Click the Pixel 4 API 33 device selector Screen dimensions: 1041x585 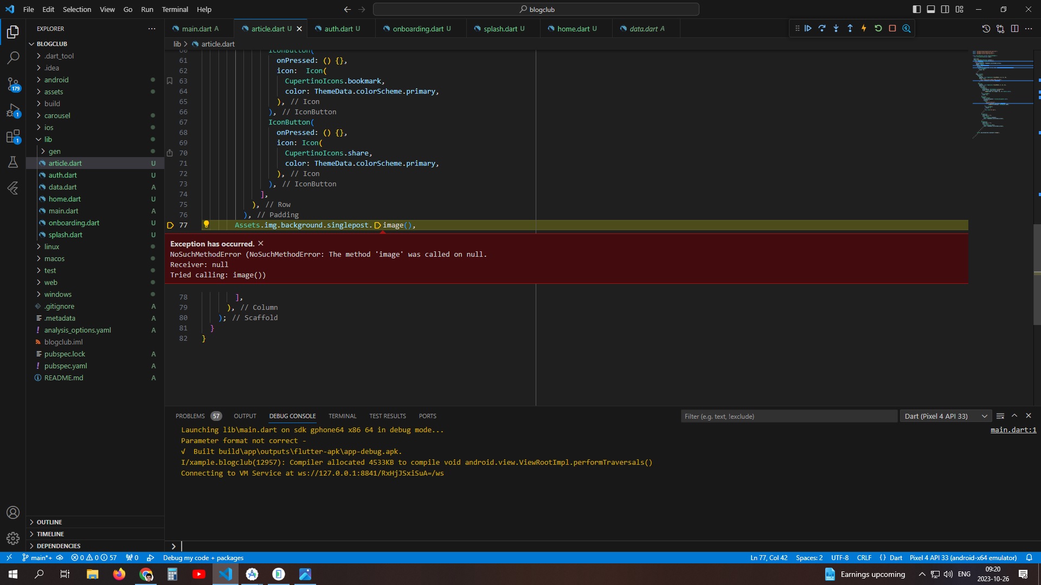tap(963, 557)
